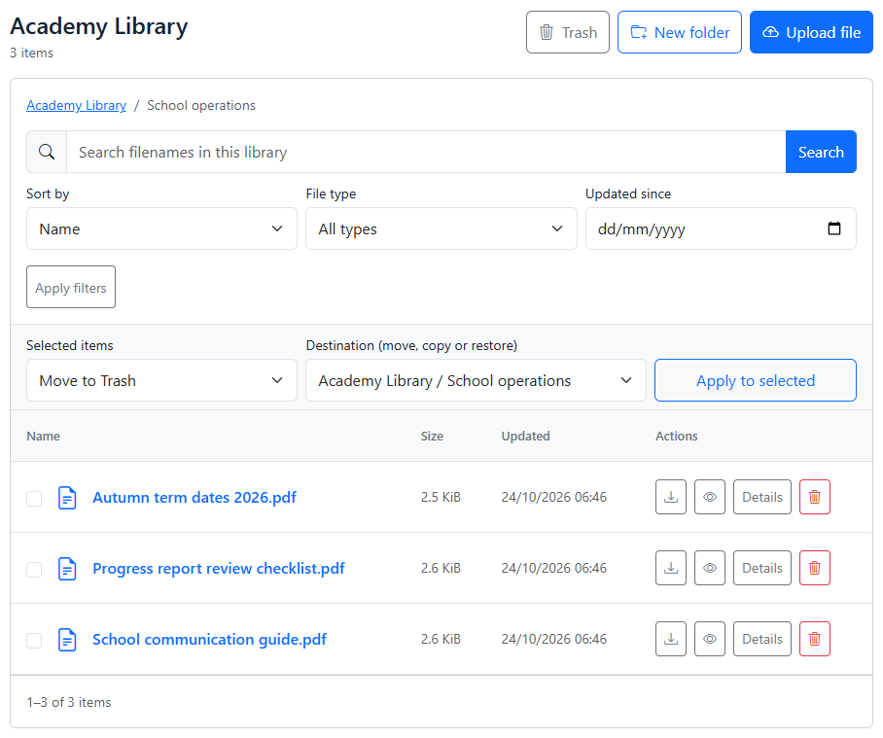Click the file icon of Progress report review checklist.pdf
Image resolution: width=883 pixels, height=738 pixels.
(x=67, y=569)
